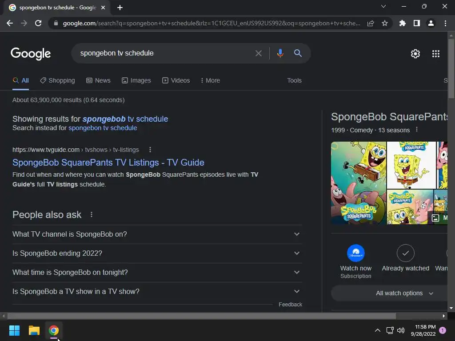Click the padlock site info icon
Screen dimensions: 455x341
click(56, 23)
